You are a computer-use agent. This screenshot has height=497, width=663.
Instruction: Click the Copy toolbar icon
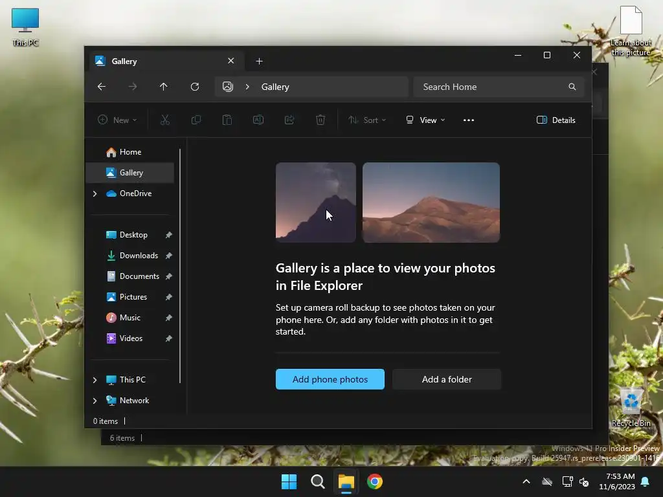click(196, 120)
